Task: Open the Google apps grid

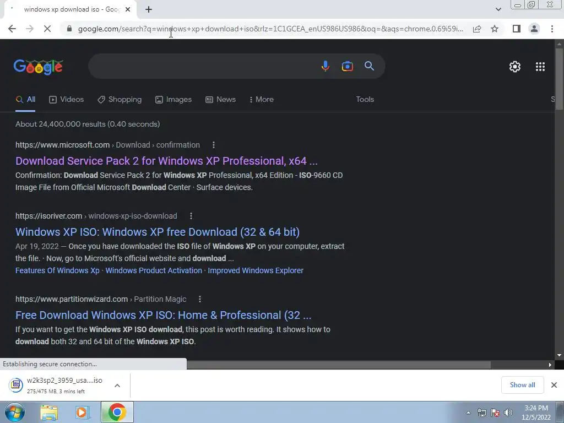Action: click(x=540, y=67)
